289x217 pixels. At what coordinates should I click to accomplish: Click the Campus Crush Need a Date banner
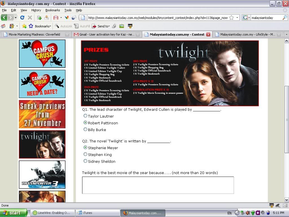(42, 84)
